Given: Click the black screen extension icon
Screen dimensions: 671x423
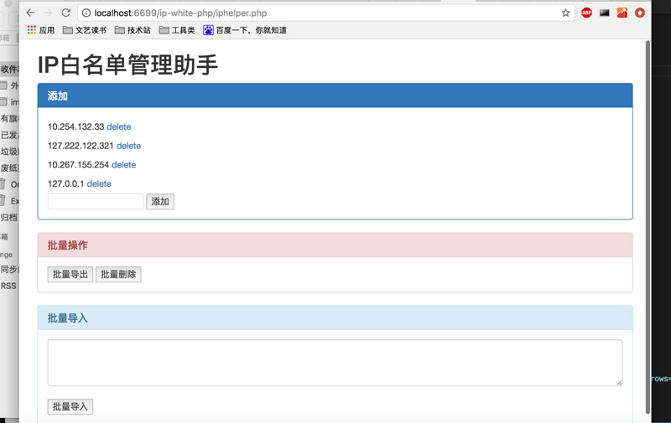Looking at the screenshot, I should pyautogui.click(x=604, y=13).
